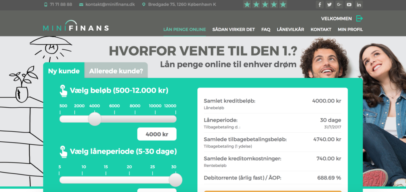This screenshot has width=406, height=192.
Task: Click the login arrow icon next to Velkommen
Action: click(359, 19)
